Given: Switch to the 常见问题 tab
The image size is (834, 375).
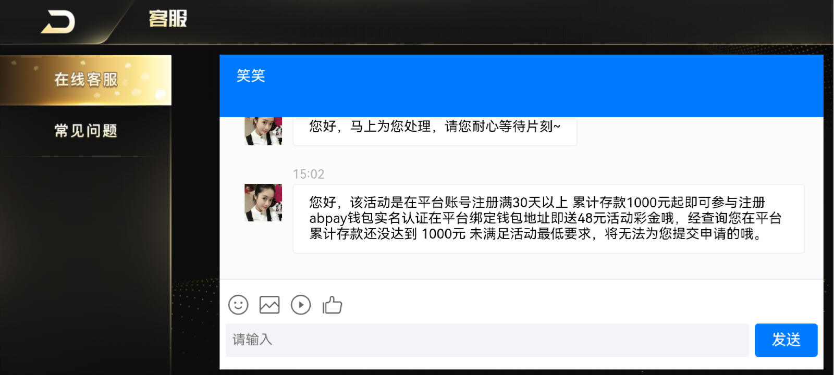Looking at the screenshot, I should (85, 131).
